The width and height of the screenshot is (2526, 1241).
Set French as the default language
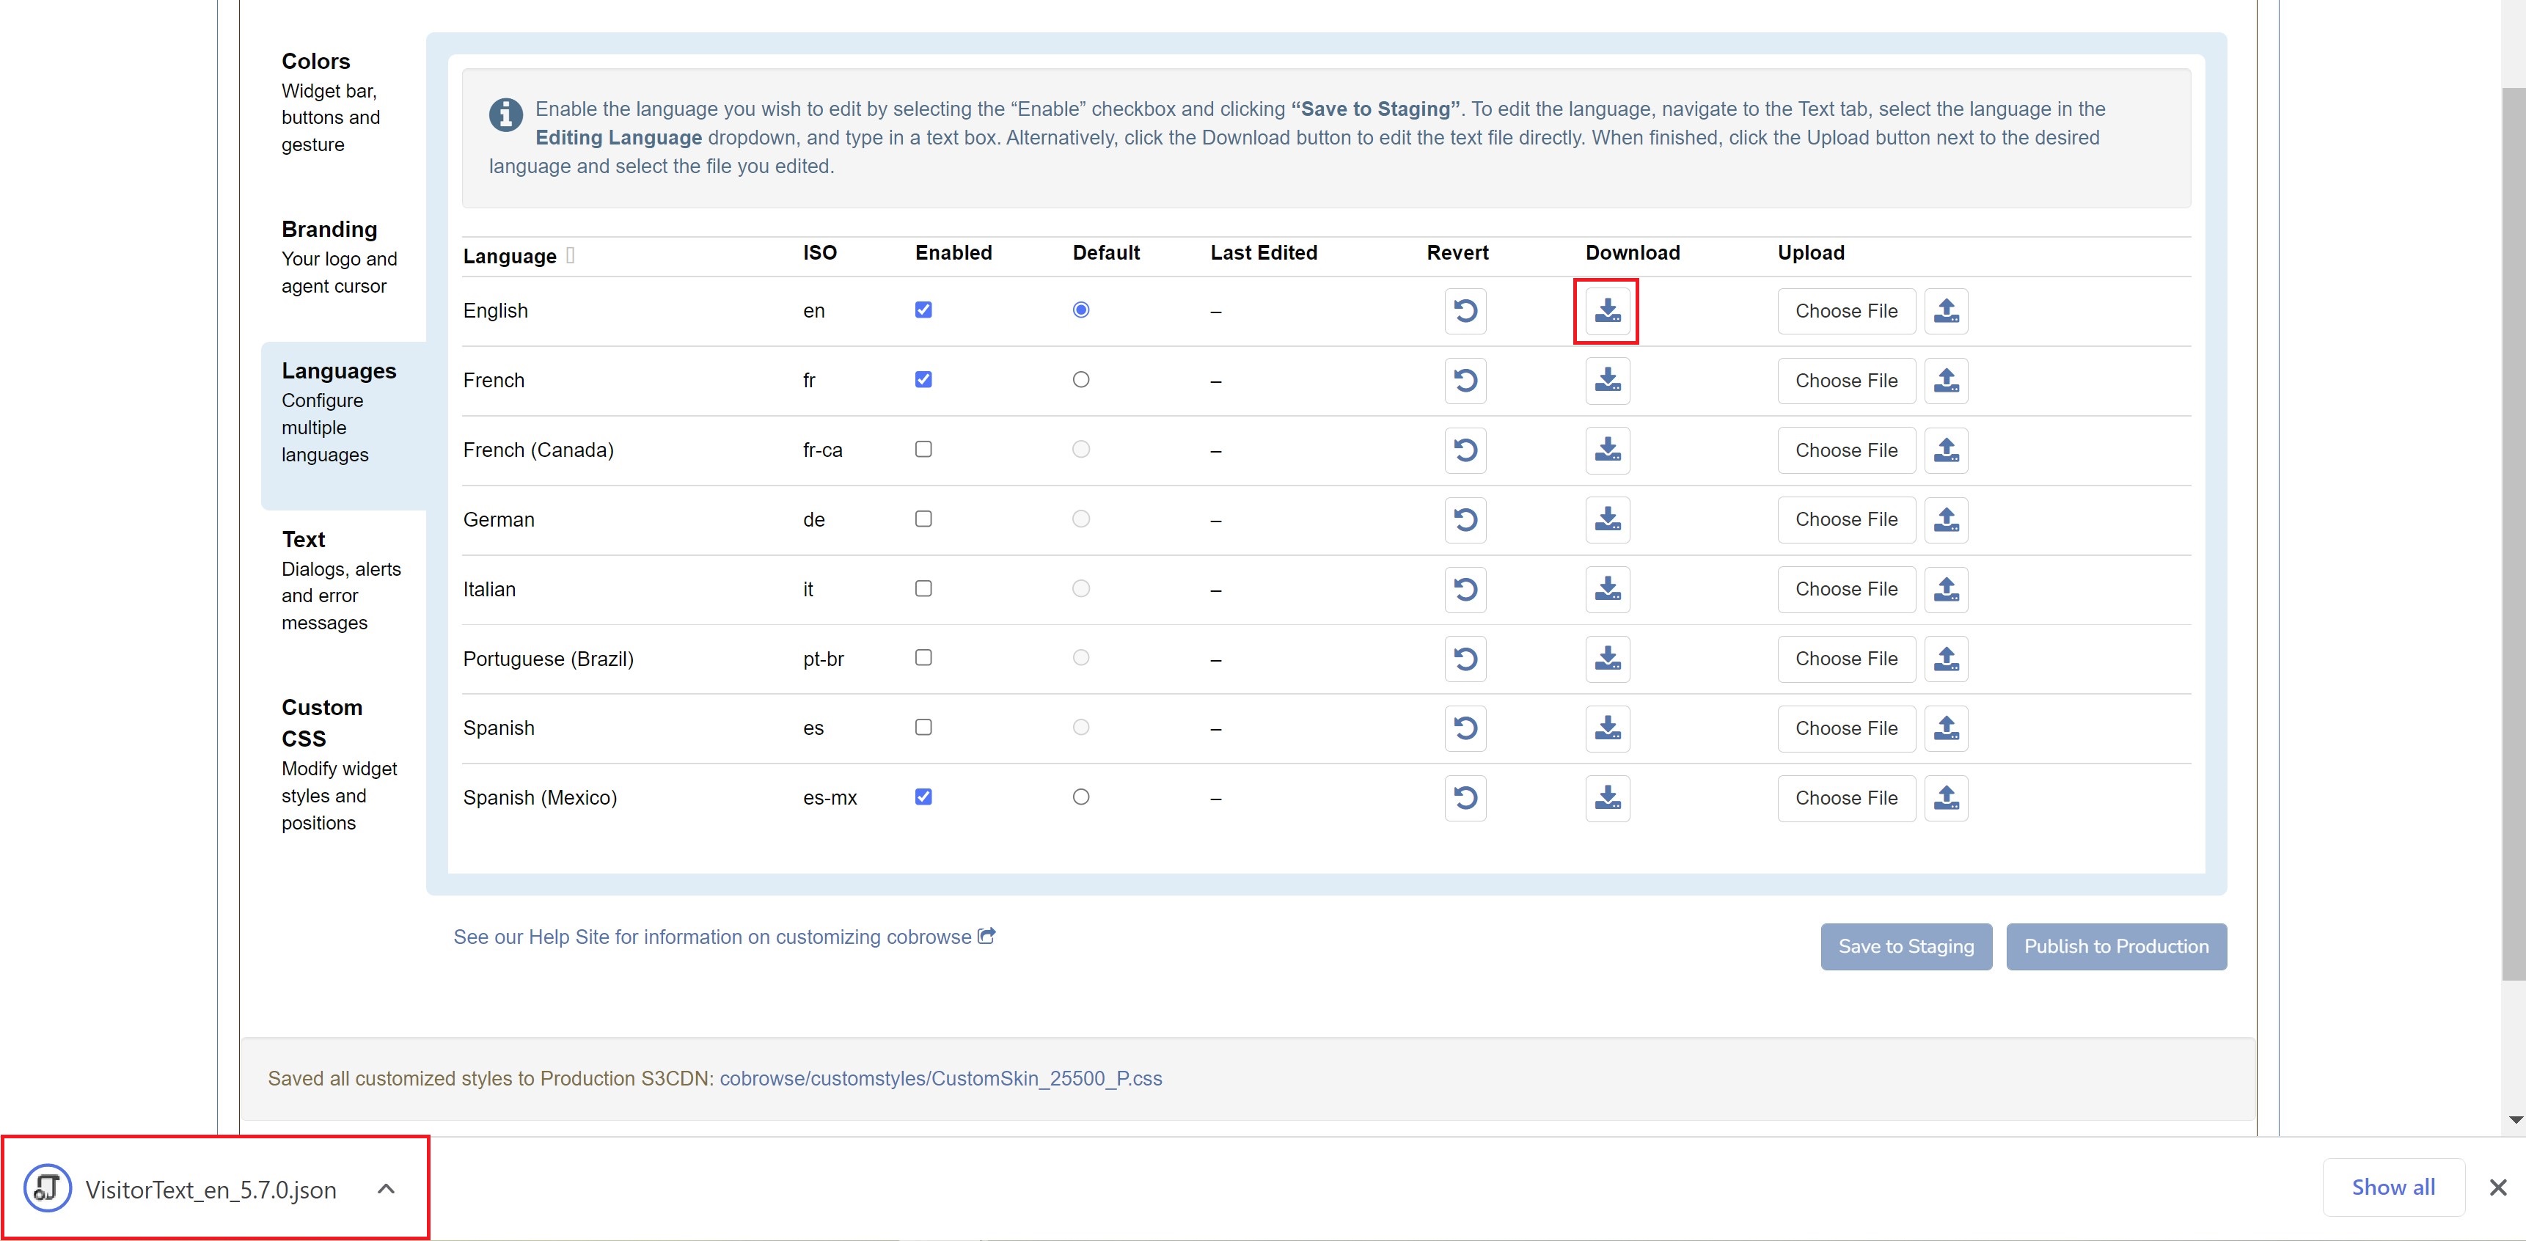pyautogui.click(x=1080, y=379)
